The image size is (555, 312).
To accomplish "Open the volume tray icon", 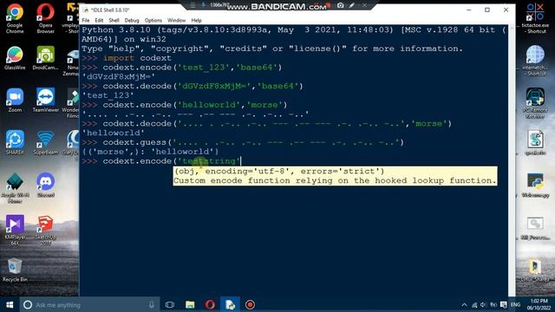I will [484, 305].
